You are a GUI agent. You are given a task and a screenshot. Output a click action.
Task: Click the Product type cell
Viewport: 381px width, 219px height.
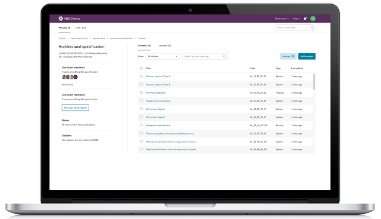(279, 93)
